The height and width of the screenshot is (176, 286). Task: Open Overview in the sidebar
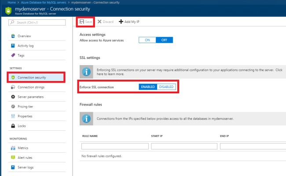pyautogui.click(x=37, y=36)
